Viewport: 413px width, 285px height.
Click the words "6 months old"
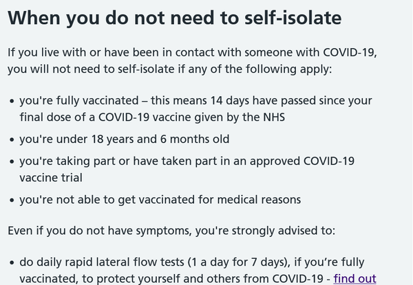coord(195,139)
